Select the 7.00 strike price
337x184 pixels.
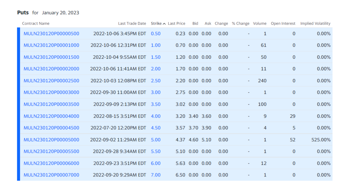coord(156,175)
